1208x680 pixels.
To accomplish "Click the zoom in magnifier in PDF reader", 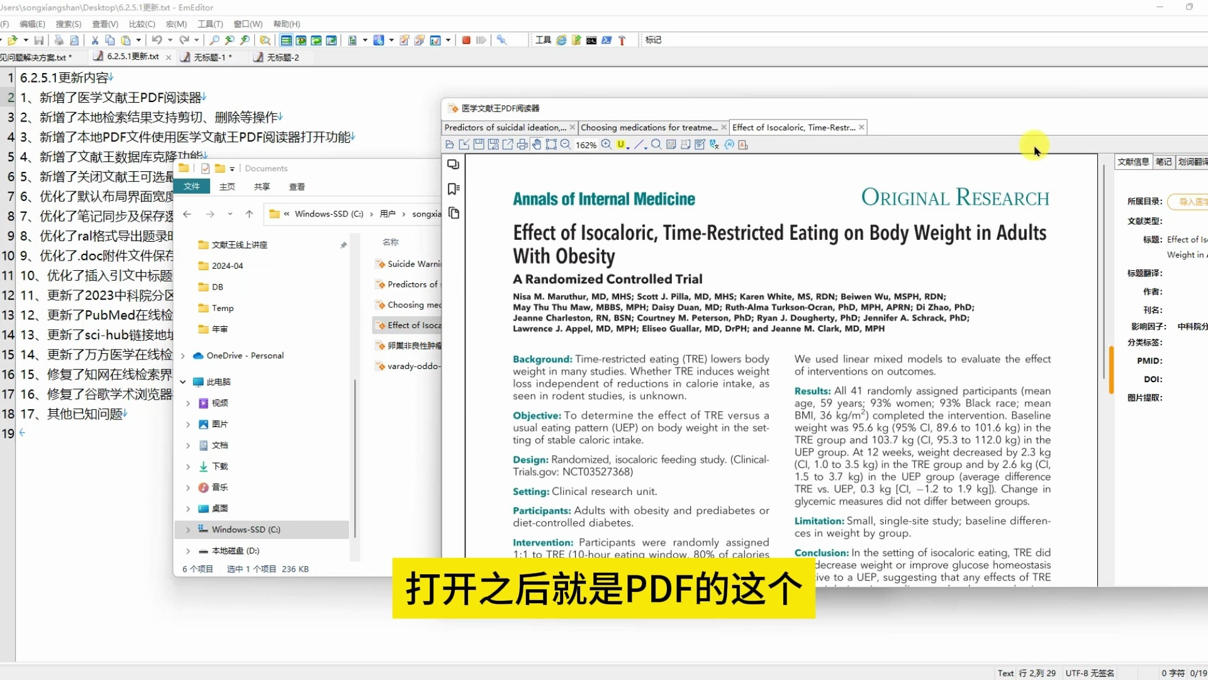I will [607, 145].
